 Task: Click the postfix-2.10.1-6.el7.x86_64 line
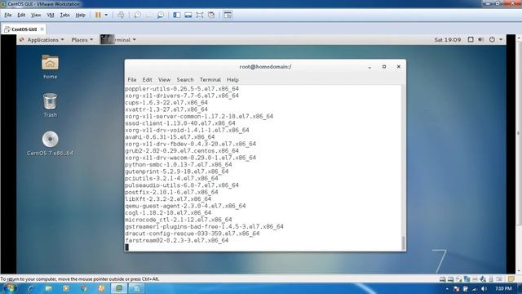(172, 192)
